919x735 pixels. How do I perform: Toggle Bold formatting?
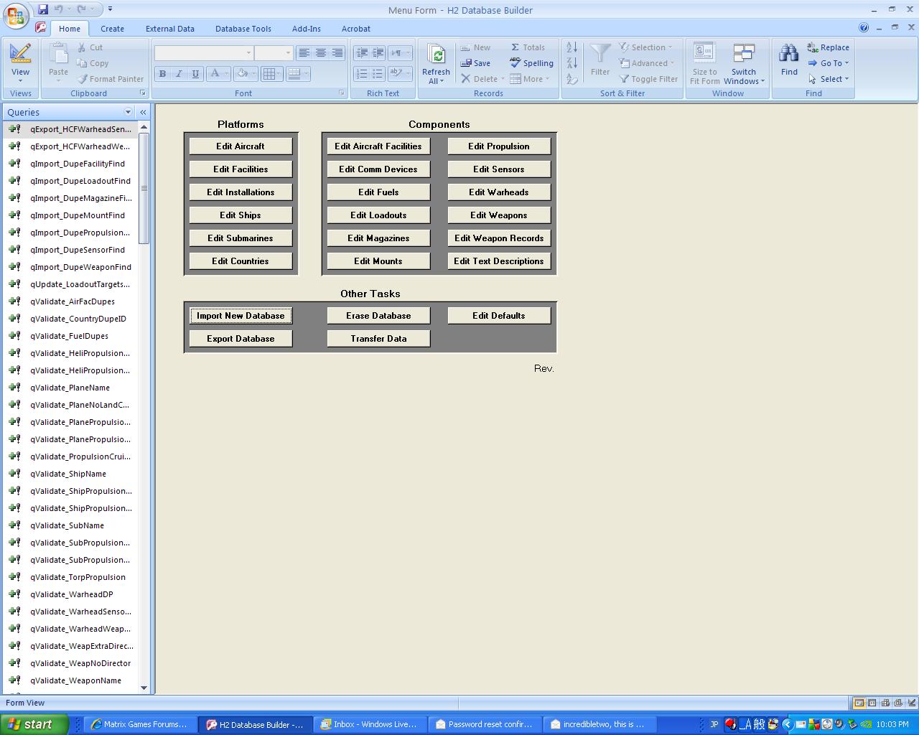point(162,74)
